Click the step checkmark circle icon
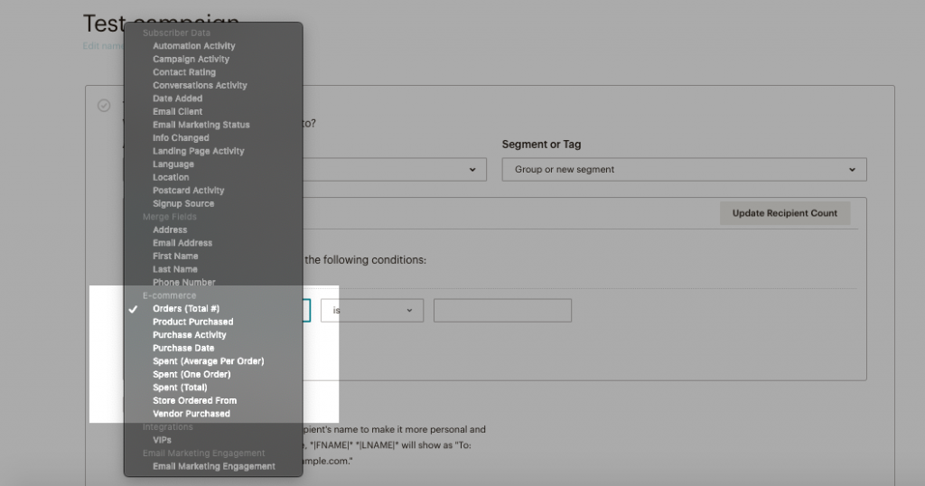This screenshot has width=925, height=486. 104,106
